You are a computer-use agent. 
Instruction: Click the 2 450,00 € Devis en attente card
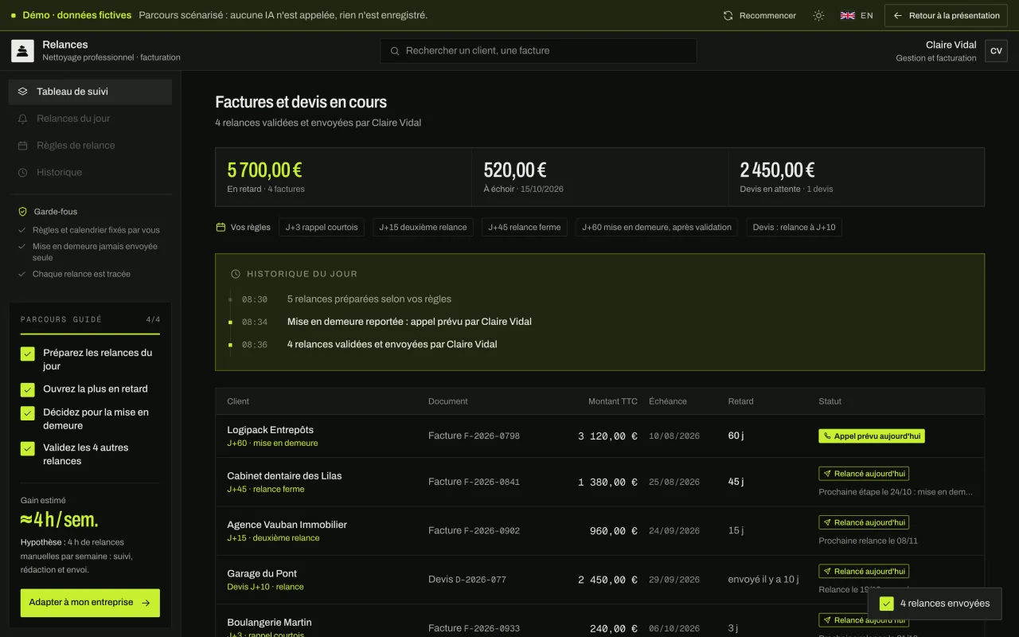(x=857, y=177)
